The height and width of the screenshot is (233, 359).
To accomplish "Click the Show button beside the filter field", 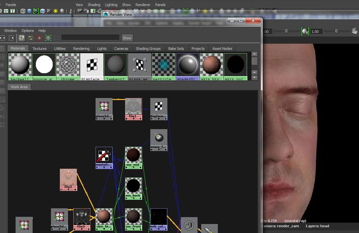I will 127,38.
